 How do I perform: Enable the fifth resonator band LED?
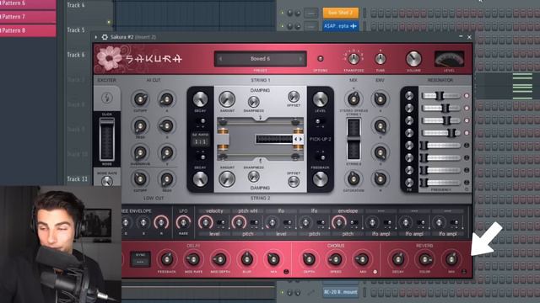pos(467,146)
